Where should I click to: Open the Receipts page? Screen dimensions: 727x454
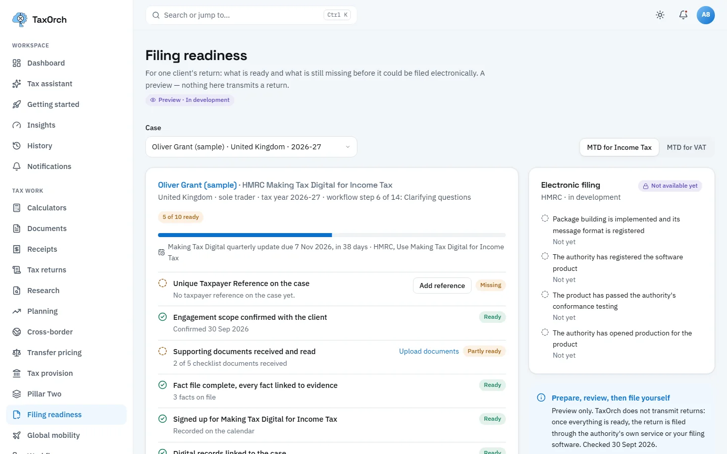point(66,249)
